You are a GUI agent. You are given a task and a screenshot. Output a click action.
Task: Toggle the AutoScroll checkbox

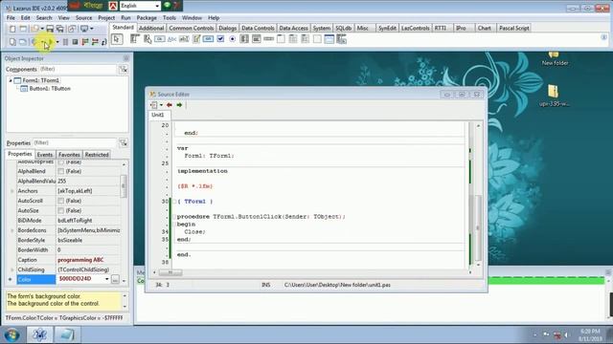click(61, 201)
